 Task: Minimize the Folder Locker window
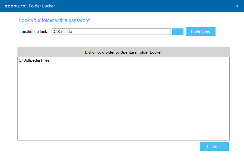point(230,6)
